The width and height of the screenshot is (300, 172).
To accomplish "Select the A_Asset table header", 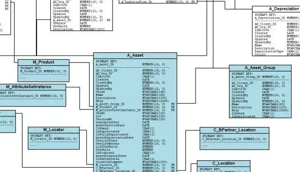I will point(135,56).
